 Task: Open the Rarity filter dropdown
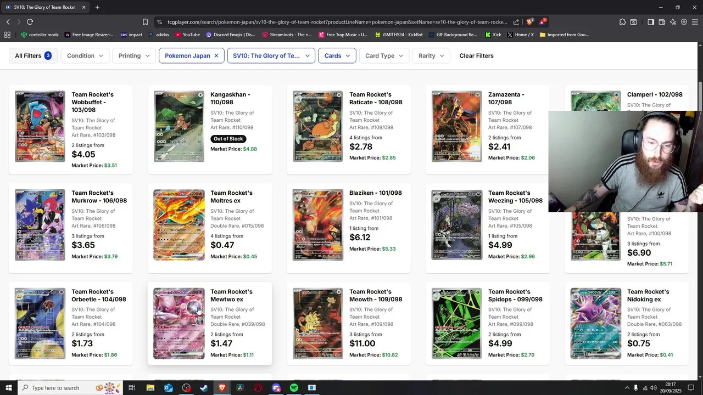(431, 56)
